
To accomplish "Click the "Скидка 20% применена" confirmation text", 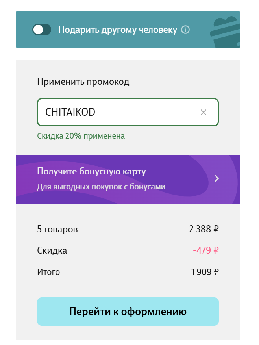I will 81,136.
